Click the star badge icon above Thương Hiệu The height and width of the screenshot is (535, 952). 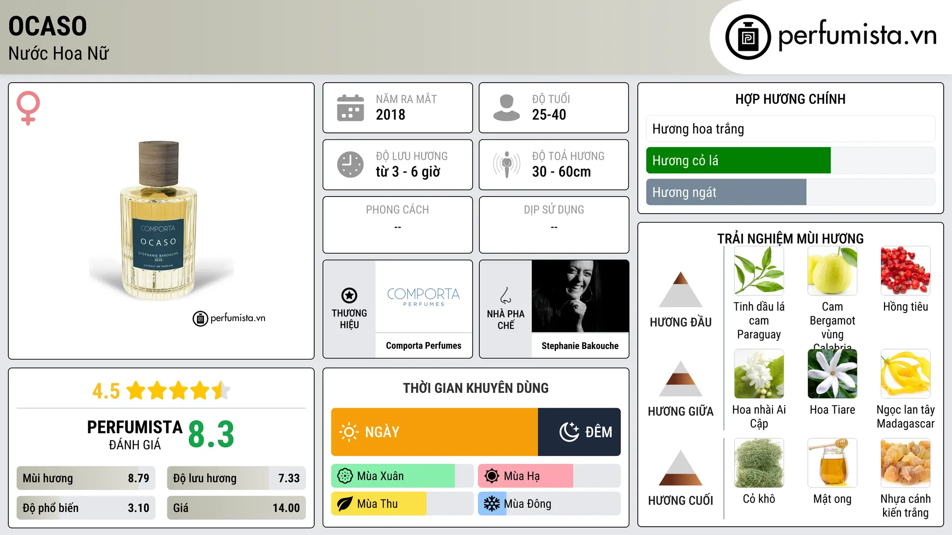tap(349, 295)
